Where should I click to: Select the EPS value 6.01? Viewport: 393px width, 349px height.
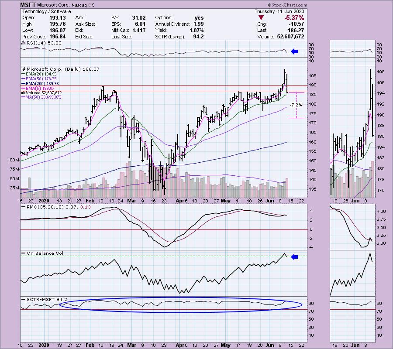point(140,24)
